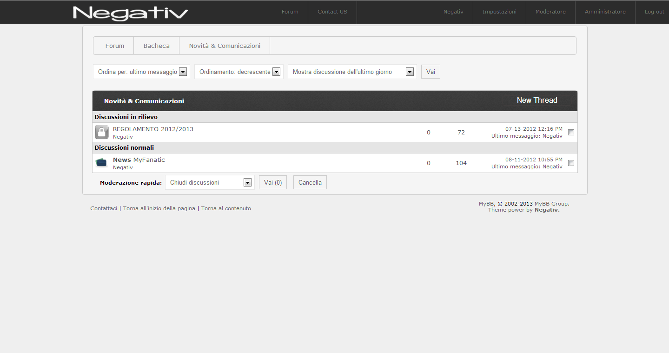Screen dimensions: 669x353
Task: Open Forum in the top navigation bar
Action: (290, 12)
